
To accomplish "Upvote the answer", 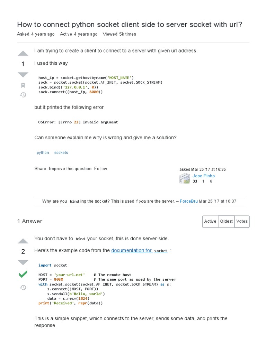I will 23,241.
